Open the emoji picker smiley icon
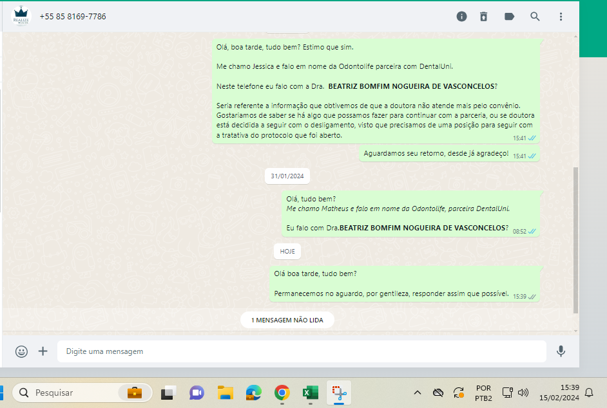 (22, 351)
